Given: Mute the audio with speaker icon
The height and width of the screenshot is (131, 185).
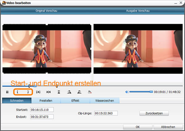Looking at the screenshot, I should [x=127, y=92].
